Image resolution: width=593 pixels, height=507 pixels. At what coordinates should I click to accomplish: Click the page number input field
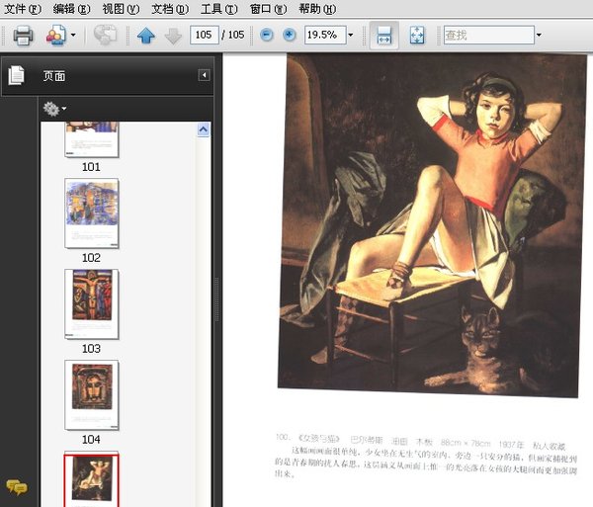point(205,36)
